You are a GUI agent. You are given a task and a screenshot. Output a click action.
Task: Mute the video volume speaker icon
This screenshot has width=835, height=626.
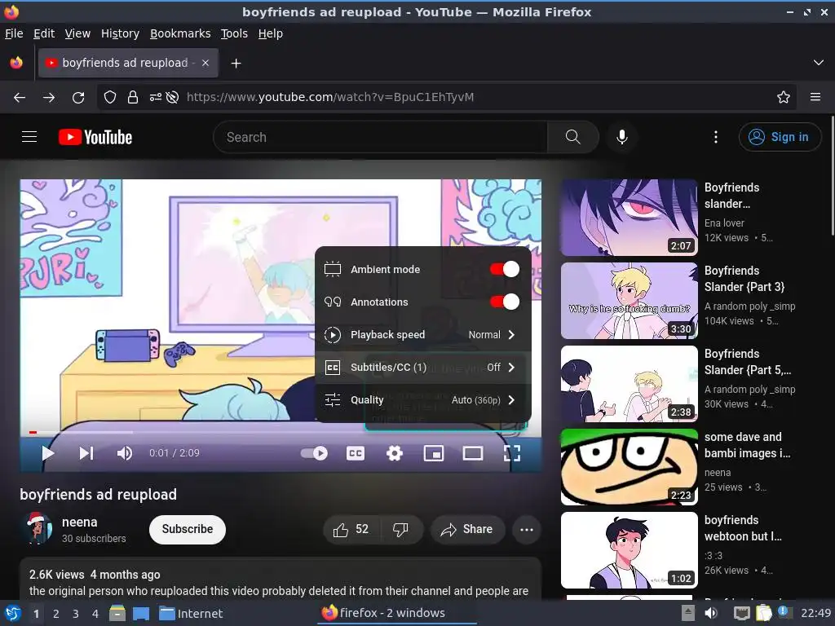coord(125,453)
